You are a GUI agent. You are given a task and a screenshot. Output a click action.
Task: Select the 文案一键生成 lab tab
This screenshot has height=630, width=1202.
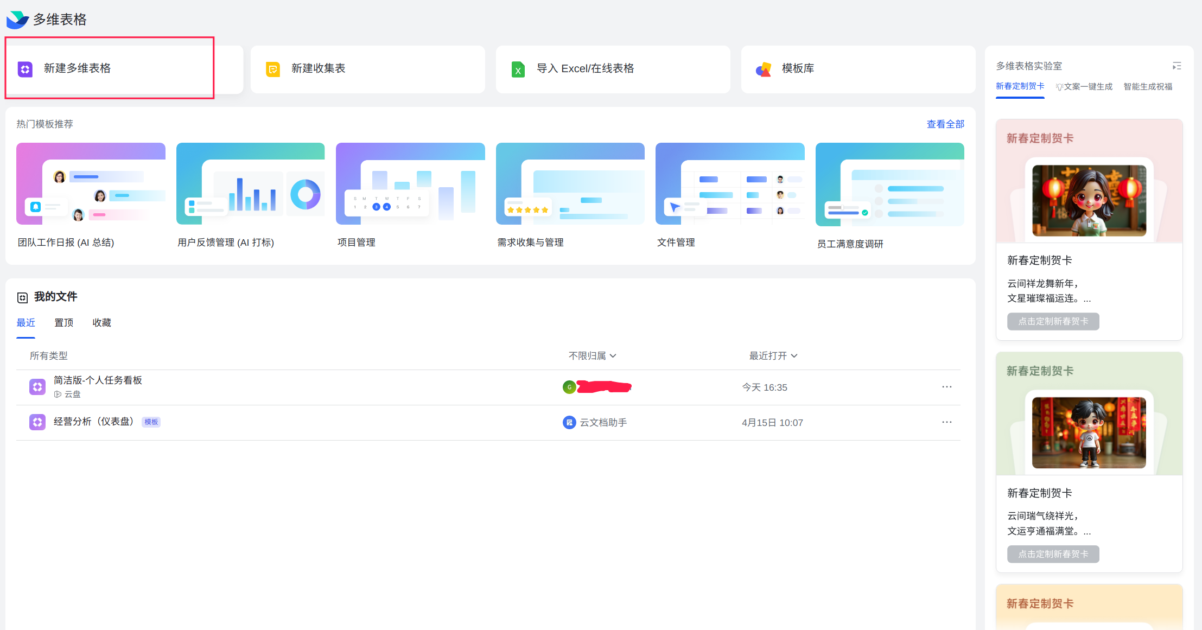click(x=1084, y=87)
